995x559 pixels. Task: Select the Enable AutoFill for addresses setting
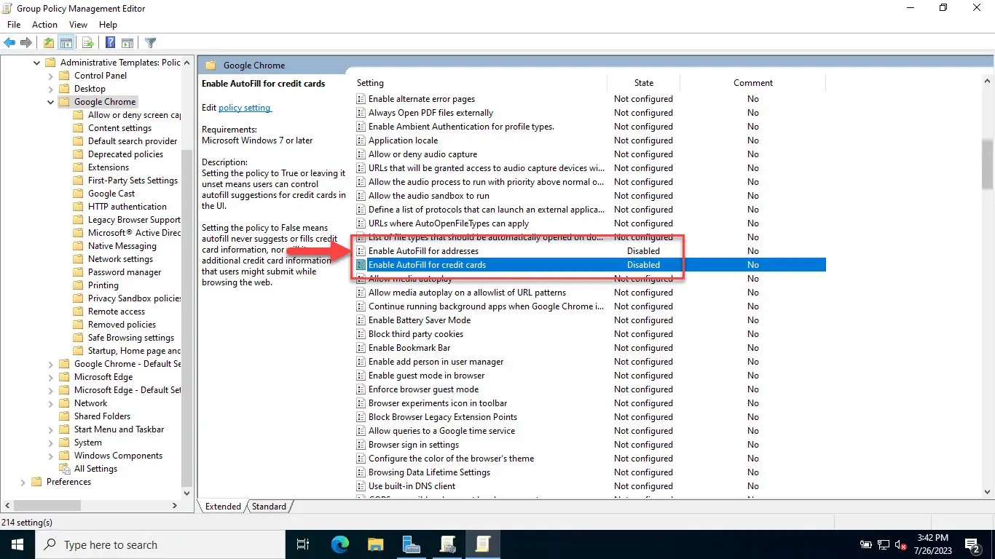[423, 251]
